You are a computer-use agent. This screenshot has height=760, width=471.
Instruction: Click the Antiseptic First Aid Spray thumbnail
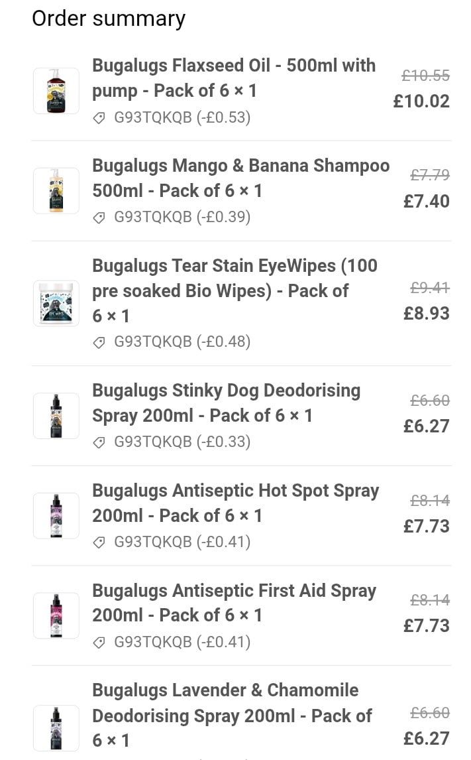coord(56,615)
